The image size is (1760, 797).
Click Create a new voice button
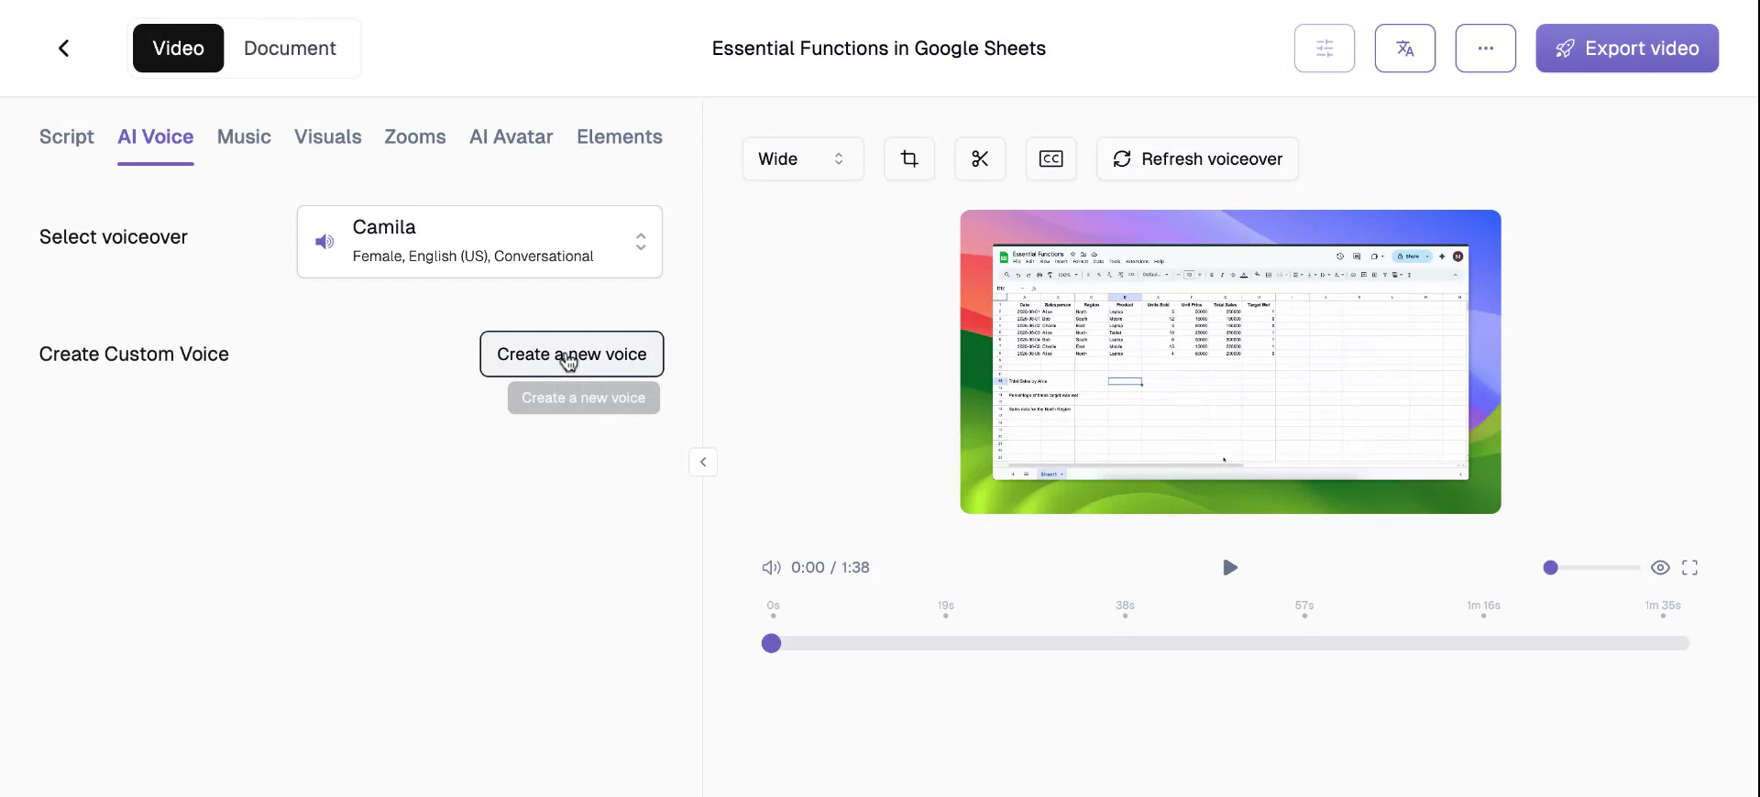tap(572, 354)
